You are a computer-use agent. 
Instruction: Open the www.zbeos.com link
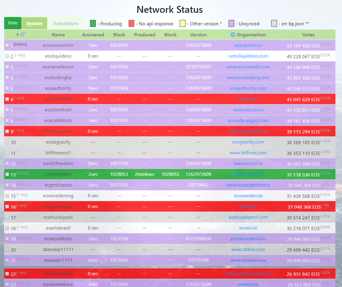tap(248, 249)
